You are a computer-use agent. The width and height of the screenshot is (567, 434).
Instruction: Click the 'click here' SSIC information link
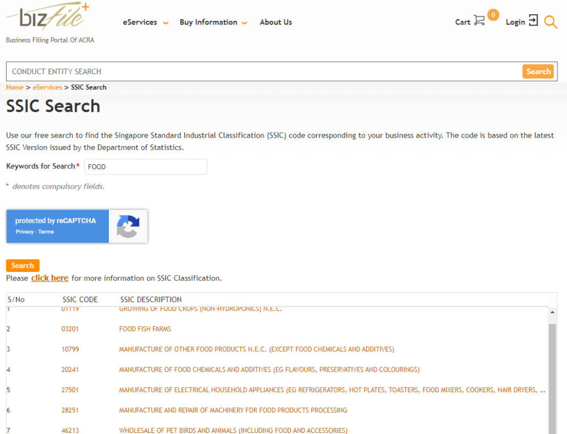pyautogui.click(x=49, y=278)
